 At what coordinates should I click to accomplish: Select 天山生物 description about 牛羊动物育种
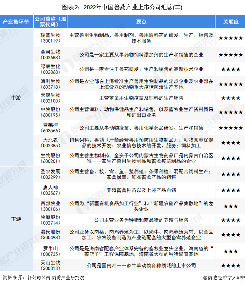(x=141, y=265)
